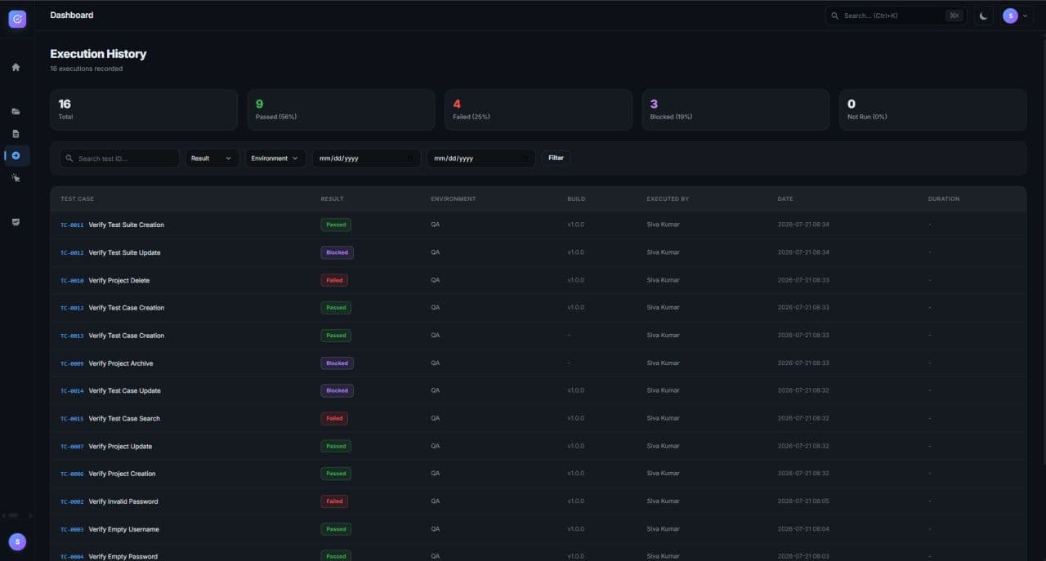Screen dimensions: 1046x561
Task: Click Blocked badge for Verify Project Archive
Action: (x=337, y=363)
